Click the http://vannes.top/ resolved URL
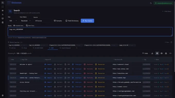Image resolution: width=175 pixels, height=98 pixels. (119, 78)
